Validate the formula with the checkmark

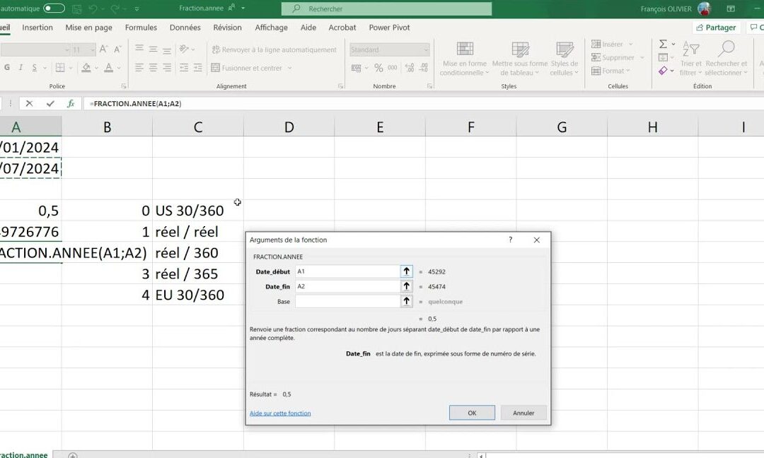point(50,103)
